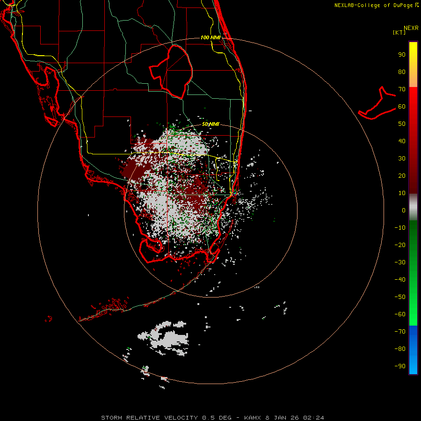Image resolution: width=421 pixels, height=421 pixels.
Task: Click the -70 value on the velocity scale
Action: (400, 331)
